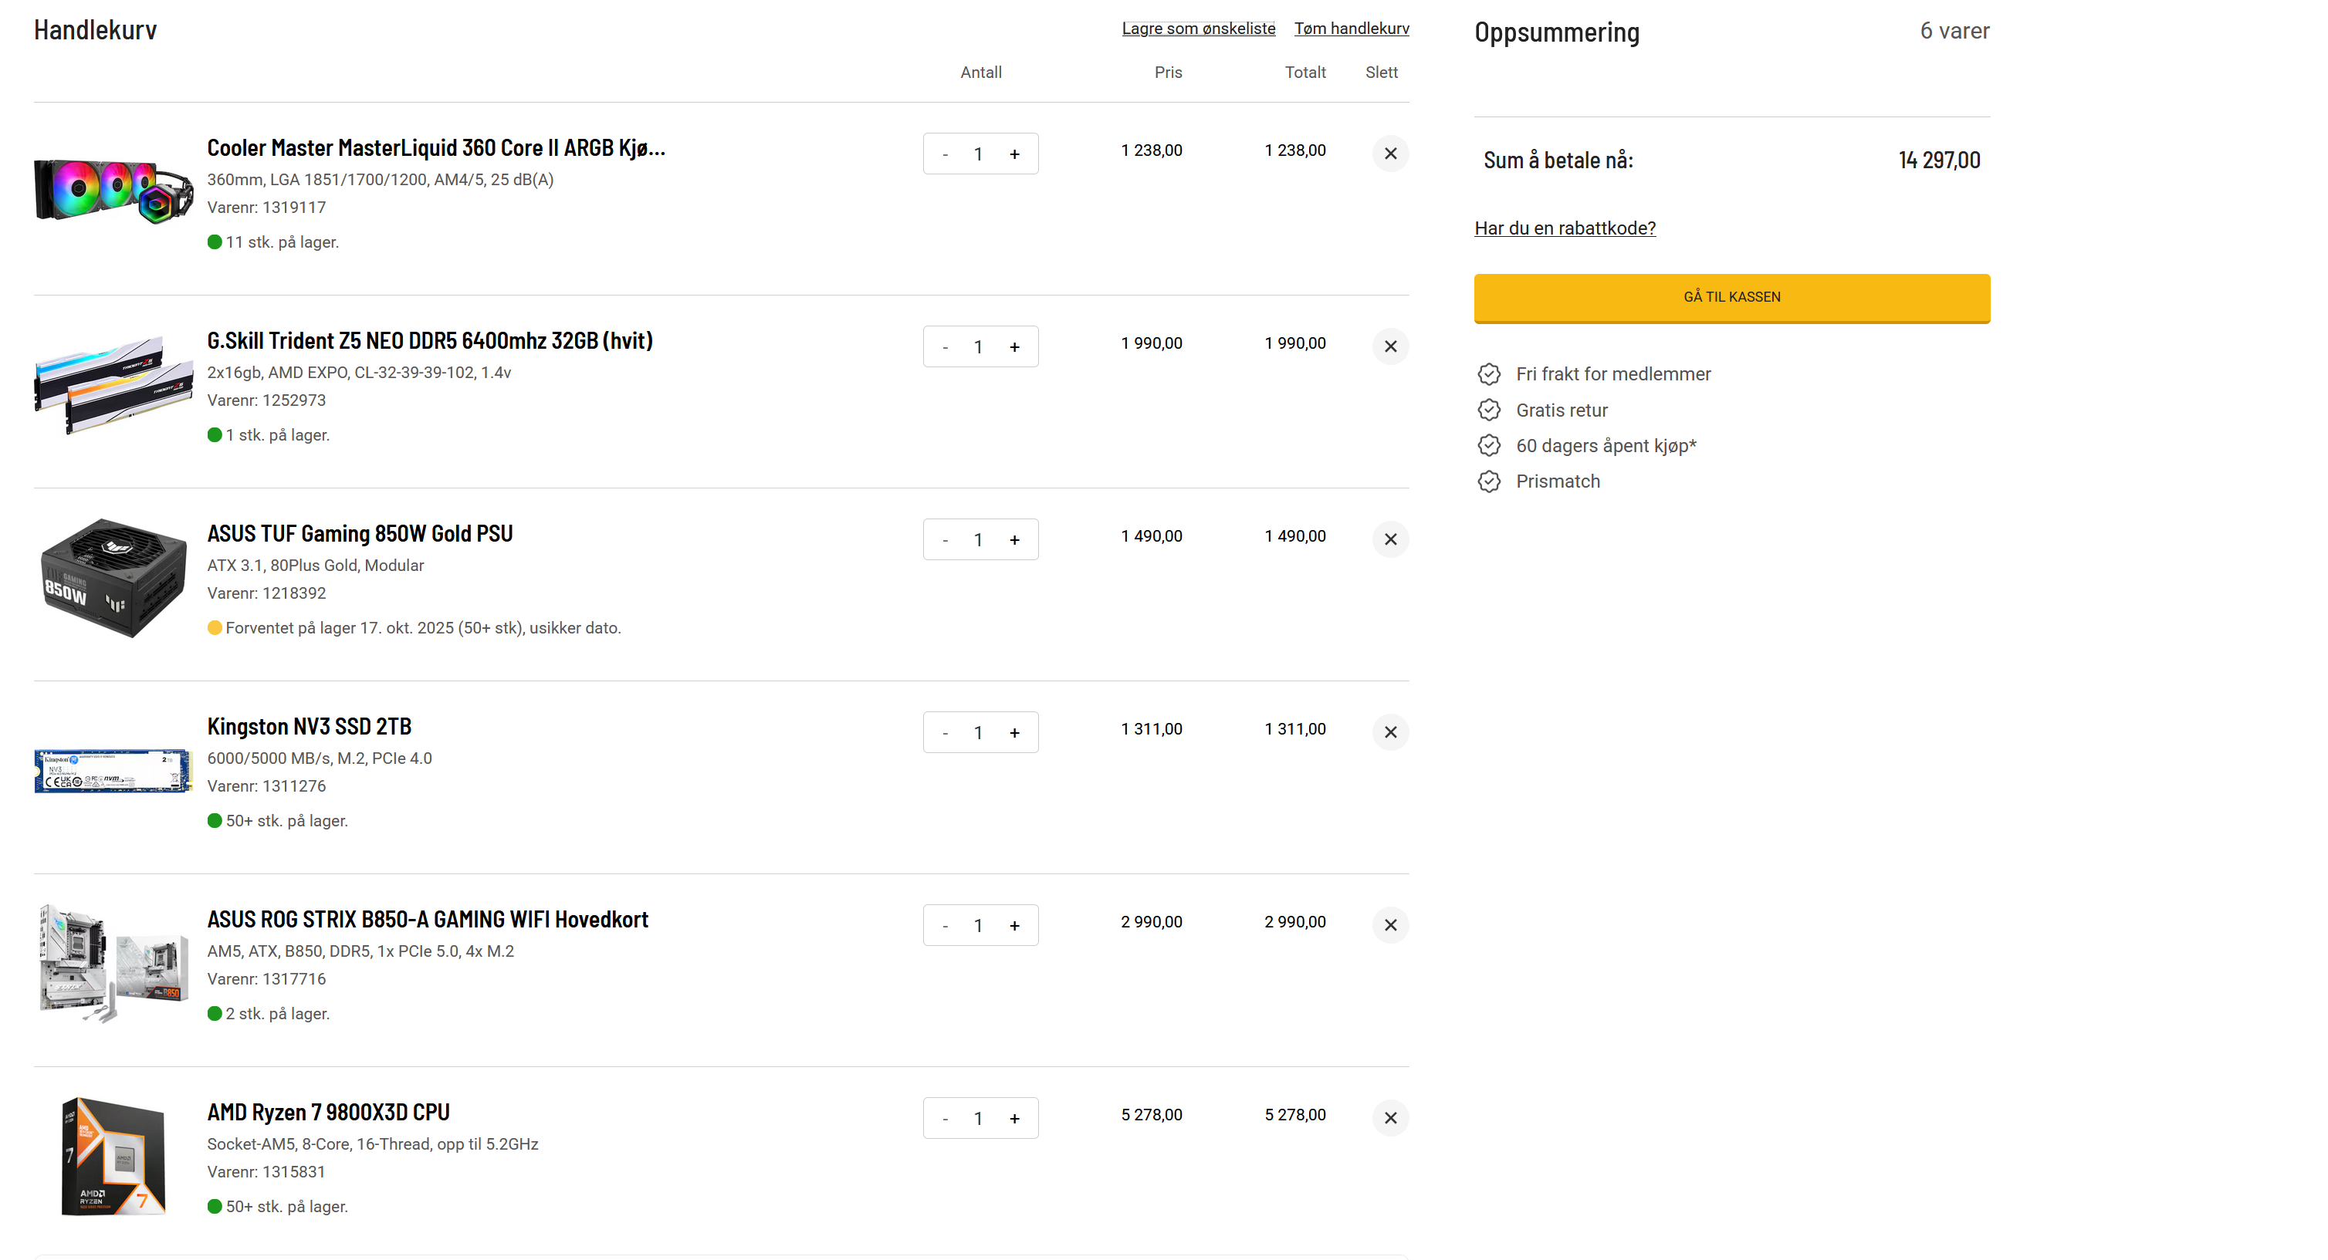Remove Cooler Master MasterLiquid from cart
This screenshot has height=1260, width=2328.
pyautogui.click(x=1390, y=154)
